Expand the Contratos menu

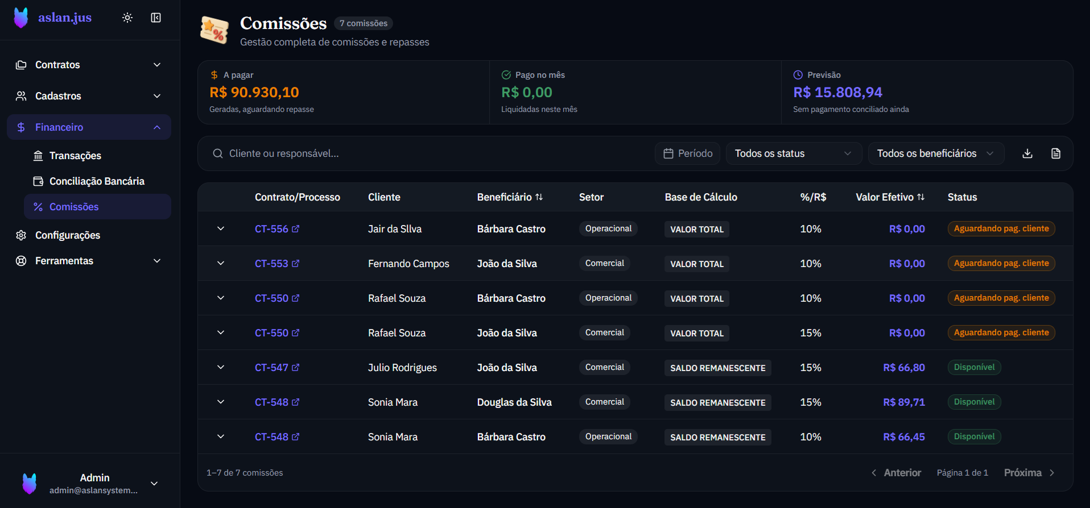coord(90,65)
